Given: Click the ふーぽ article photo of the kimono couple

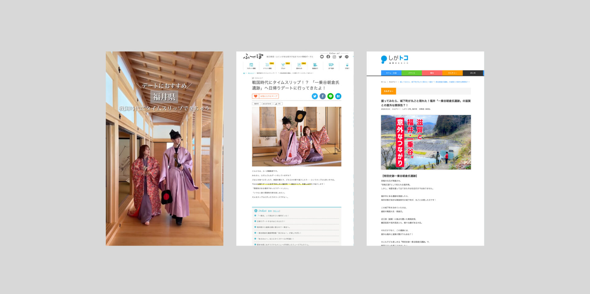Looking at the screenshot, I should [297, 137].
